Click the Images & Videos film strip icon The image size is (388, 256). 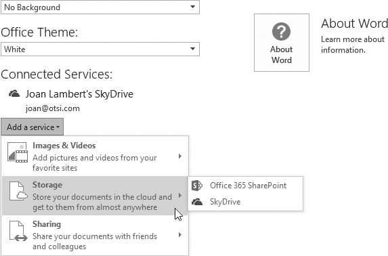17,152
